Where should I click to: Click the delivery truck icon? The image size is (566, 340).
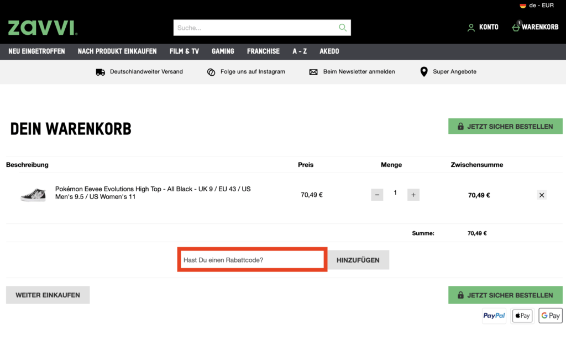(x=101, y=72)
